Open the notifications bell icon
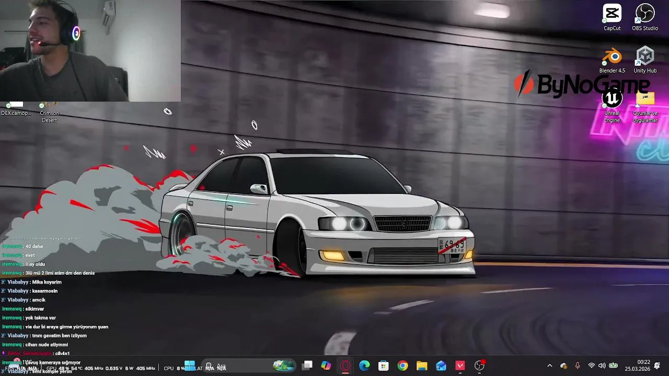The height and width of the screenshot is (376, 669). (x=657, y=366)
